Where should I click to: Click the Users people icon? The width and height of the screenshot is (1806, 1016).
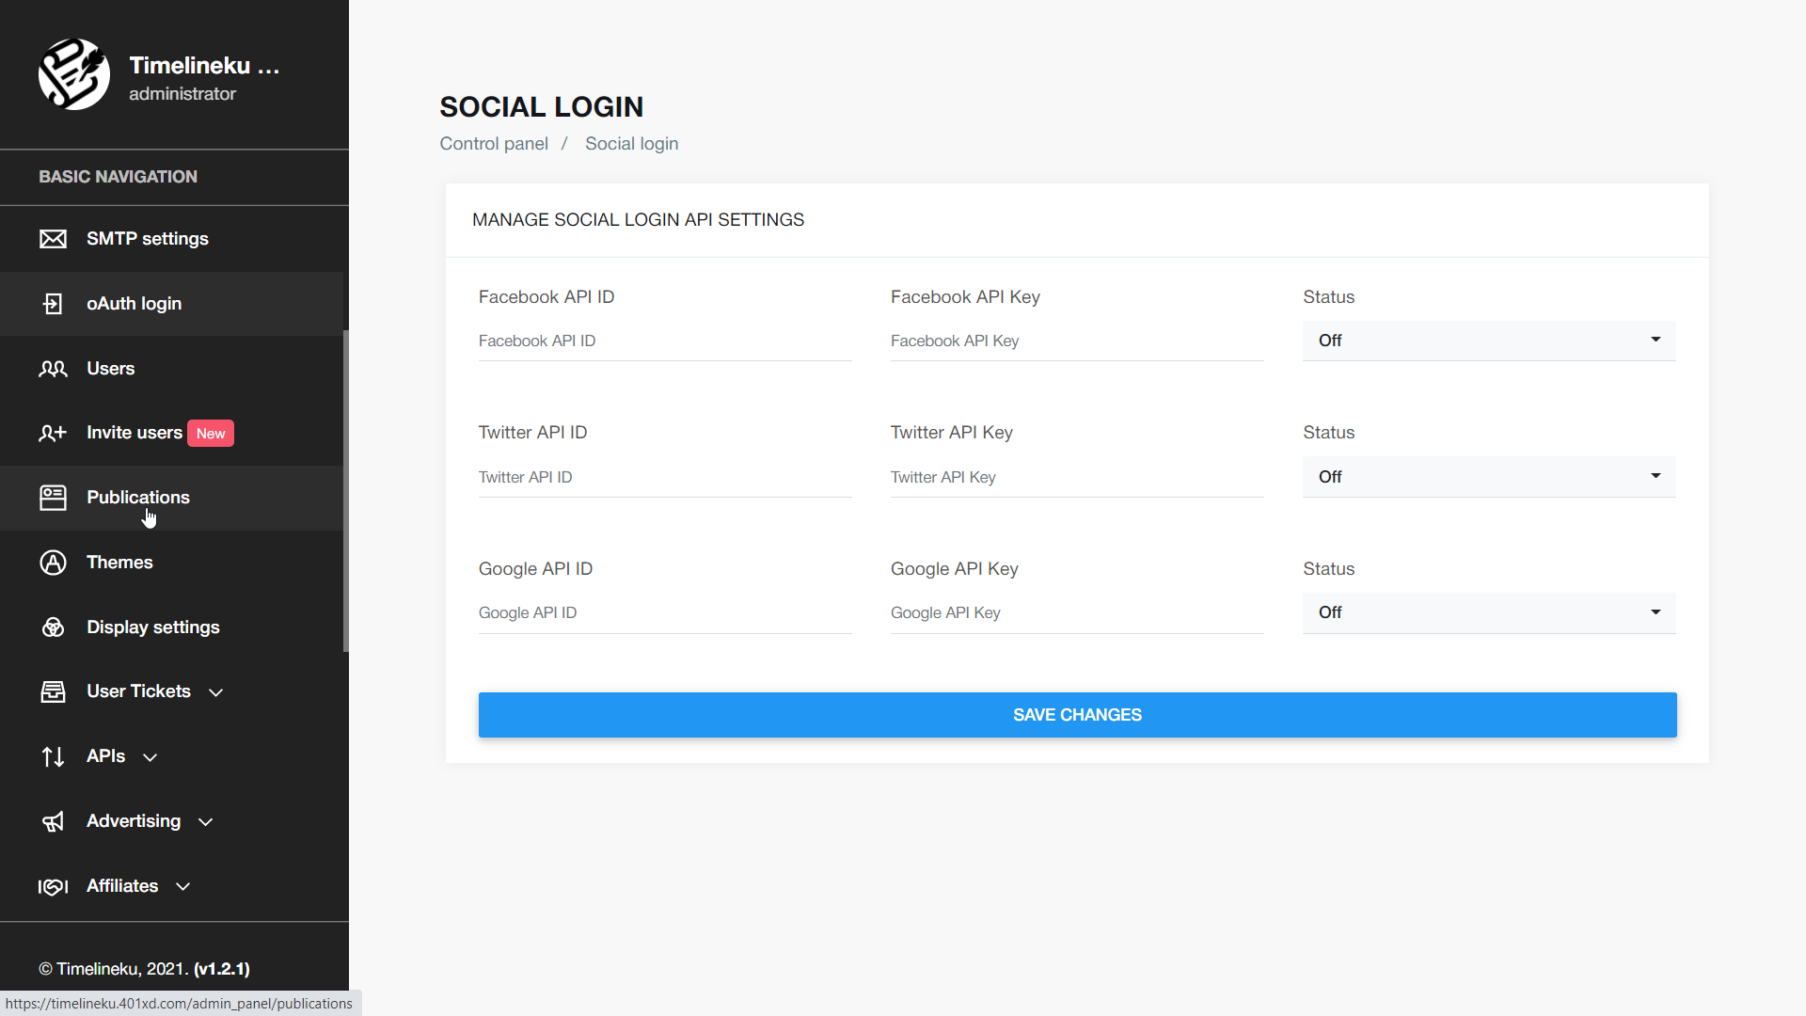pos(53,369)
